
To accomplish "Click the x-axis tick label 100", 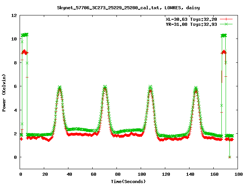I will [142, 174].
